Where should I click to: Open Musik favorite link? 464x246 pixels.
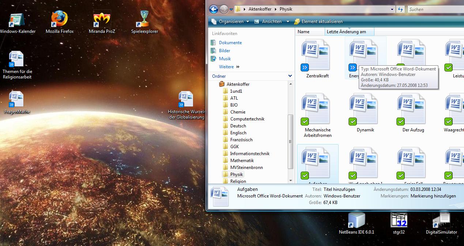(x=225, y=59)
